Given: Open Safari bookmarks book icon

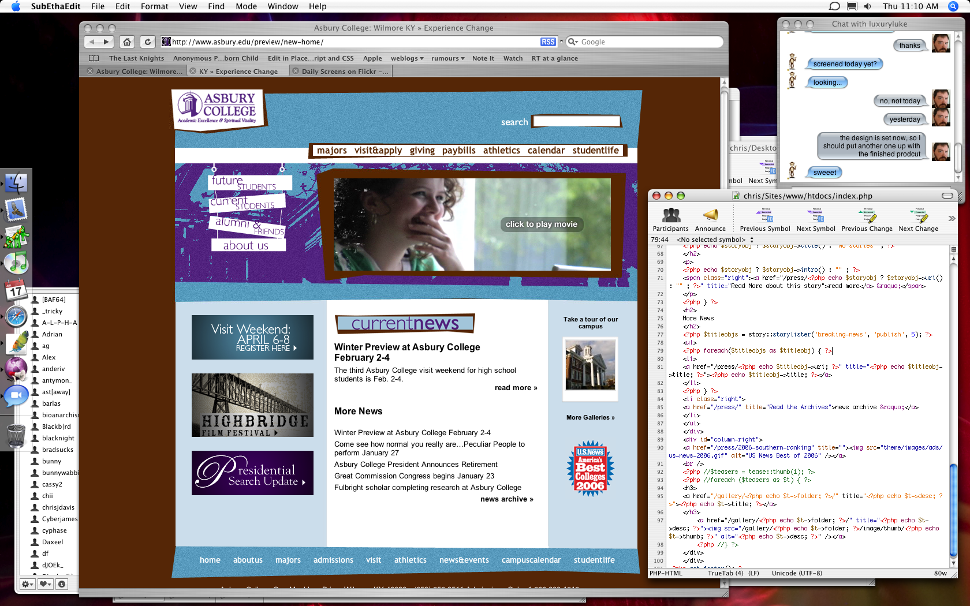Looking at the screenshot, I should click(94, 58).
